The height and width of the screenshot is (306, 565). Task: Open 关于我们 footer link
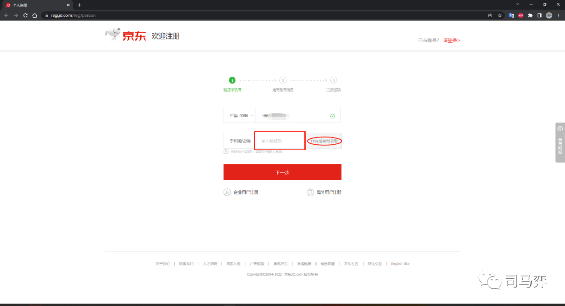163,264
